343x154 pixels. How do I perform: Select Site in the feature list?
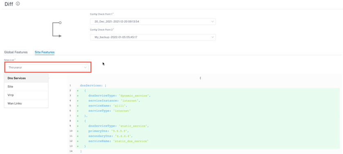point(26,87)
